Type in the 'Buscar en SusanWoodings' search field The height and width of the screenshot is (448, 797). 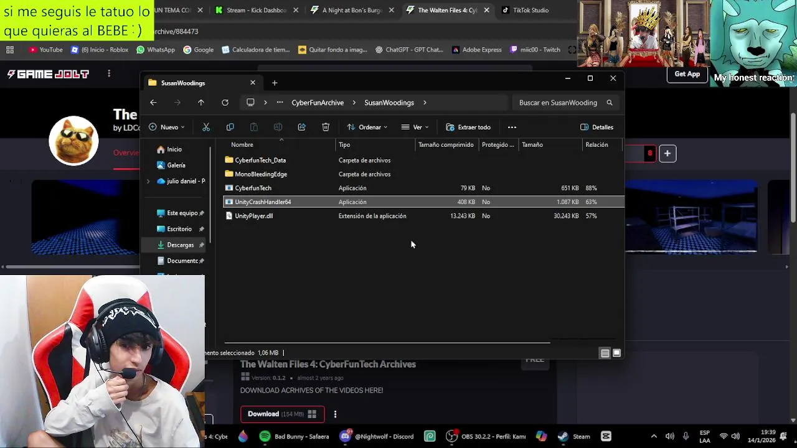(565, 103)
